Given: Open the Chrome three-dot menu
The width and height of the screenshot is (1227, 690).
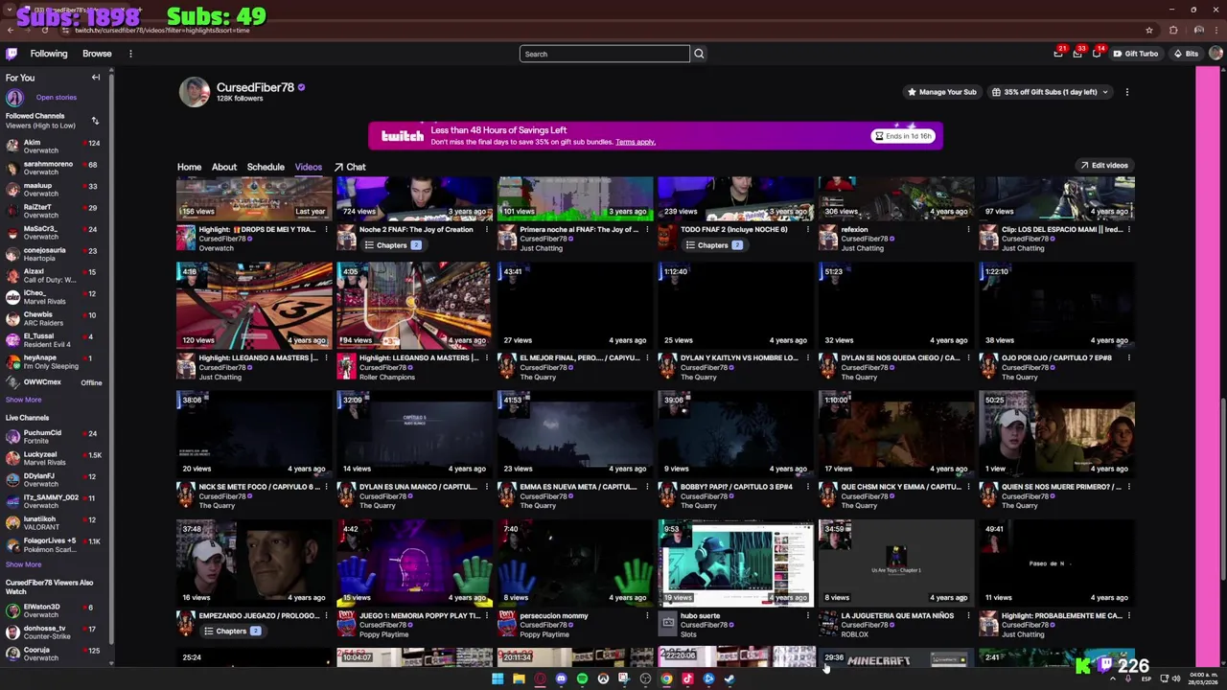Looking at the screenshot, I should pyautogui.click(x=1215, y=30).
